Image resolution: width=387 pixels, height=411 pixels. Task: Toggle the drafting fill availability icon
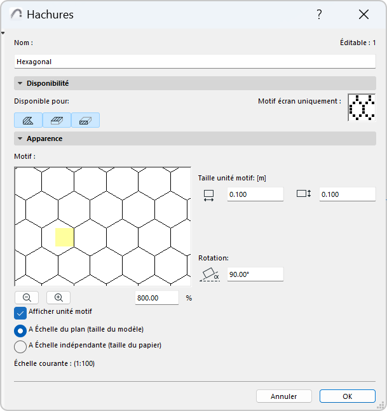(28, 120)
